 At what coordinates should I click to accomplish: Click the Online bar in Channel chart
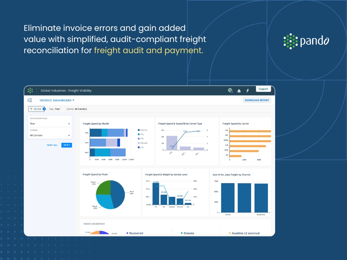228,198
